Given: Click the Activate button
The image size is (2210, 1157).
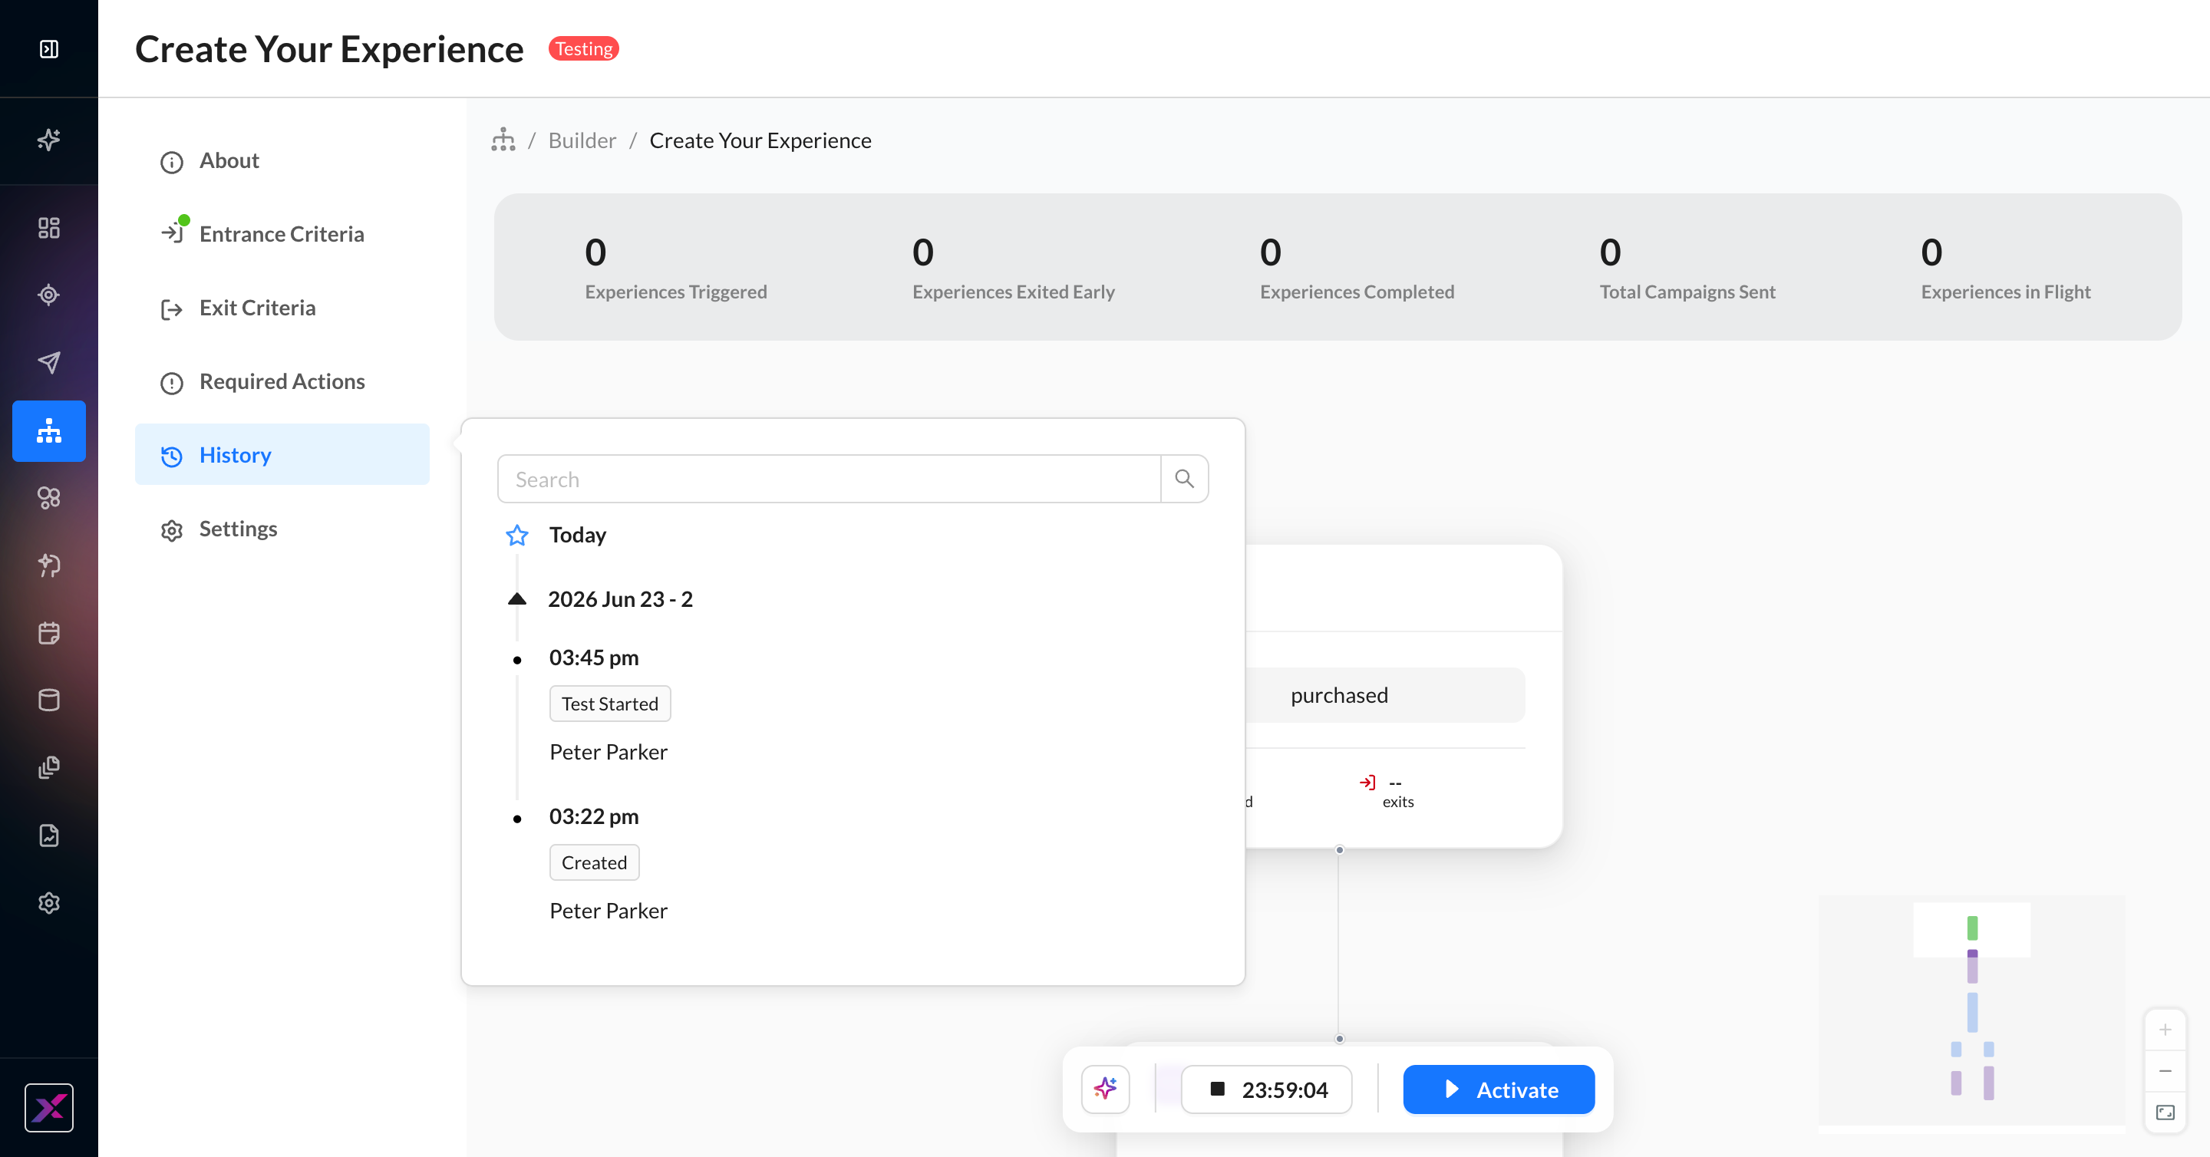Looking at the screenshot, I should click(x=1499, y=1089).
